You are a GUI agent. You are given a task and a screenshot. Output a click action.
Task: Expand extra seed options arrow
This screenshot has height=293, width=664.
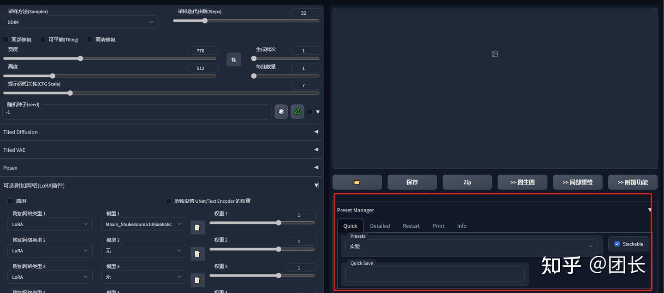[318, 112]
